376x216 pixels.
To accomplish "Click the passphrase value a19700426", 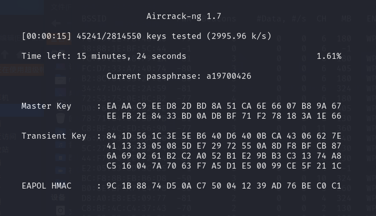I will [228, 76].
